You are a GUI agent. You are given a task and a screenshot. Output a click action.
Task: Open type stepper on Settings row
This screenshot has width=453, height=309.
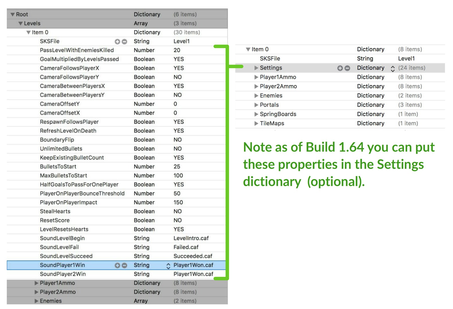coord(393,69)
